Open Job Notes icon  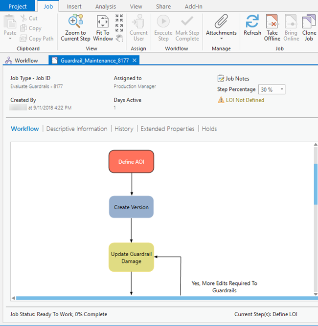pyautogui.click(x=221, y=79)
